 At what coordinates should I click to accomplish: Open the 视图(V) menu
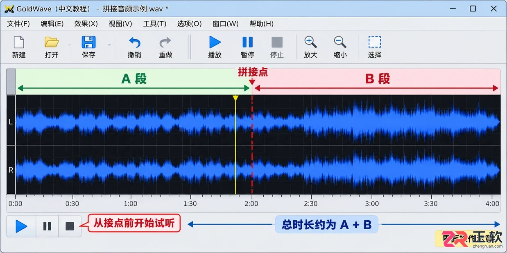(x=120, y=24)
